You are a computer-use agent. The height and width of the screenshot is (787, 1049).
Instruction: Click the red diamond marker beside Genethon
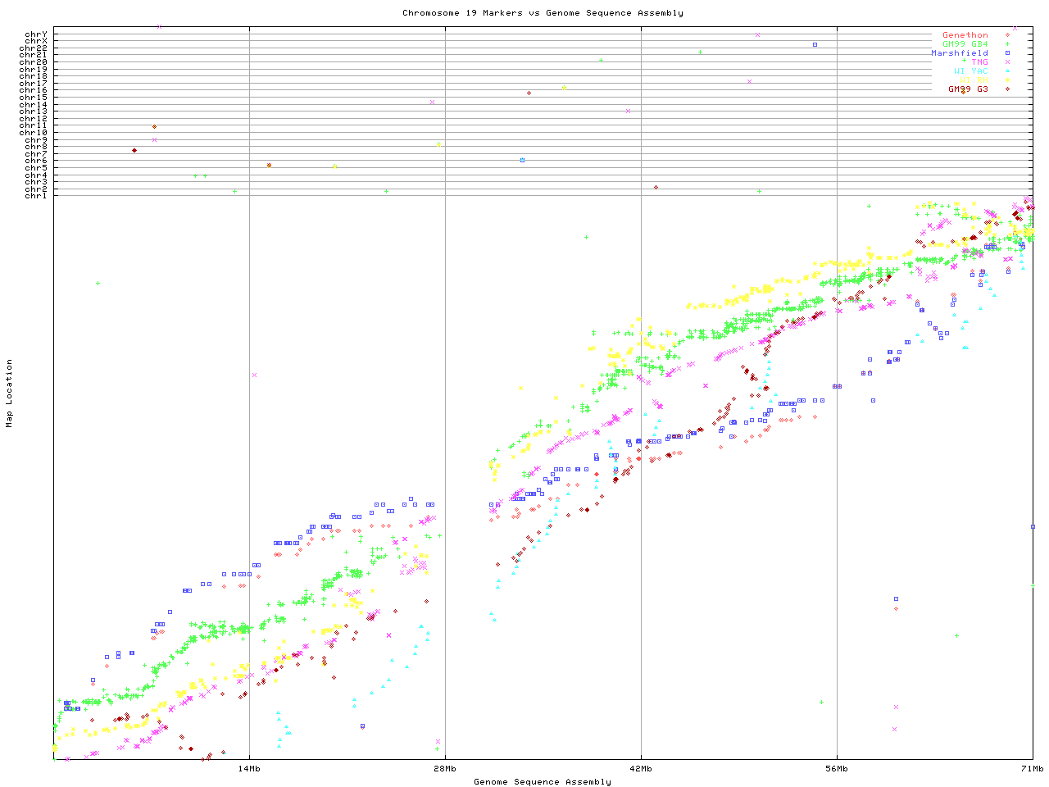(x=1007, y=35)
